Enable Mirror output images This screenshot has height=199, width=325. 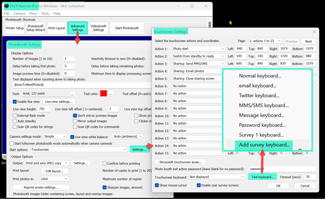[x=75, y=121]
